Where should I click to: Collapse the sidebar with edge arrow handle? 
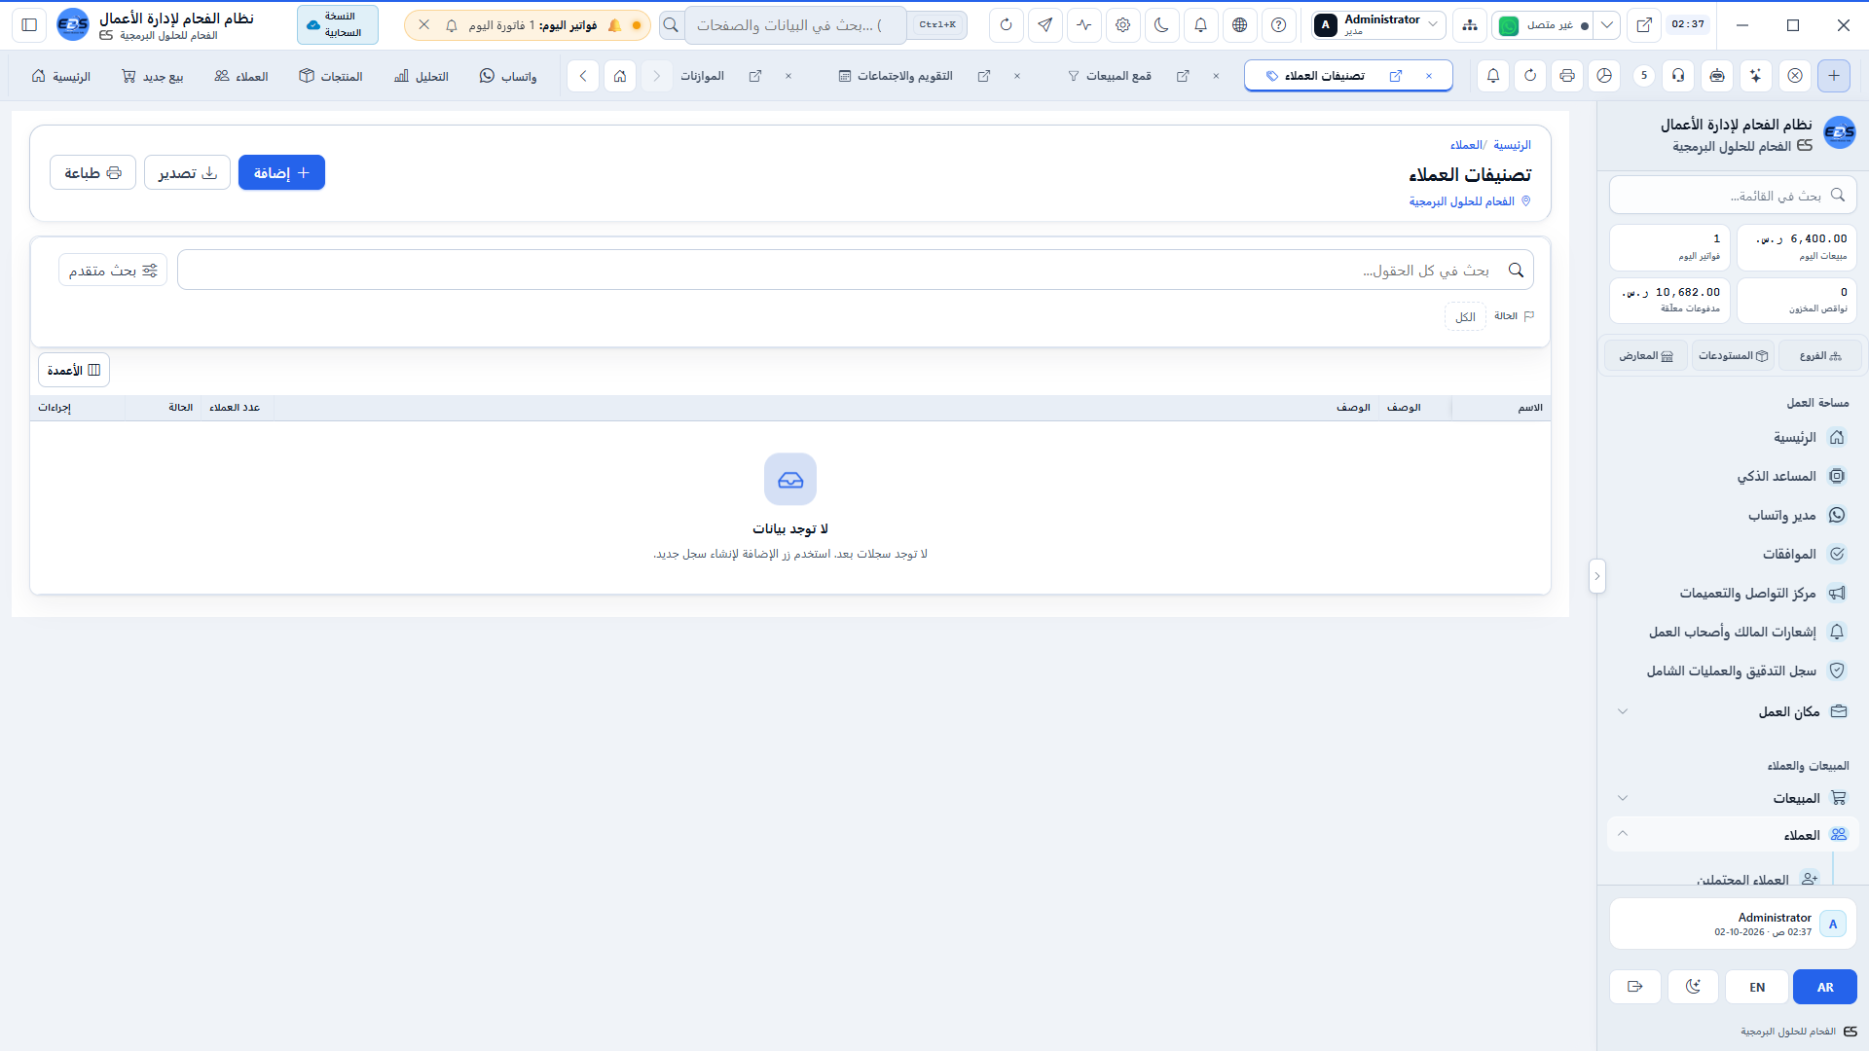(1596, 576)
